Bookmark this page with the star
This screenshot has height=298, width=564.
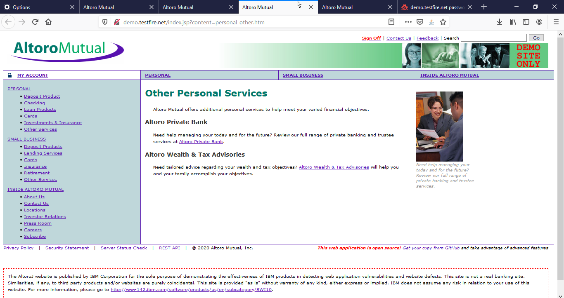click(443, 22)
